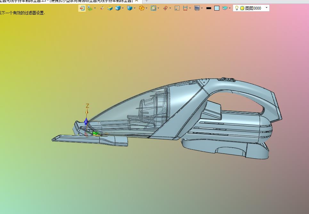
Task: Click the framed picture view icon
Action: pyautogui.click(x=153, y=8)
